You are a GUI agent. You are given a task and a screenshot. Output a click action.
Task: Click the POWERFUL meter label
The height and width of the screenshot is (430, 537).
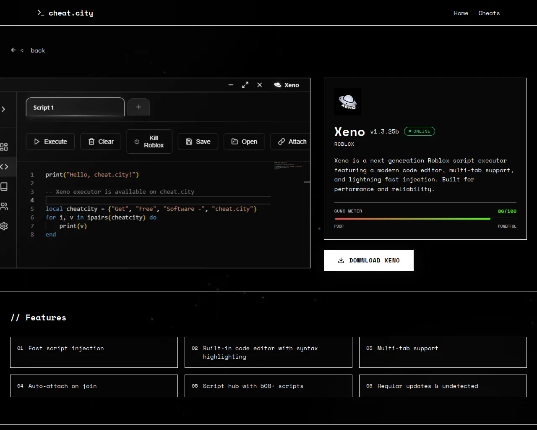coord(507,226)
